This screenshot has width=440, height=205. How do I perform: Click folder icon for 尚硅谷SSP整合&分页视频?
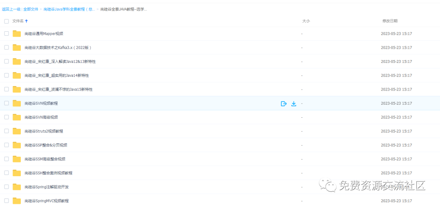coord(17,145)
